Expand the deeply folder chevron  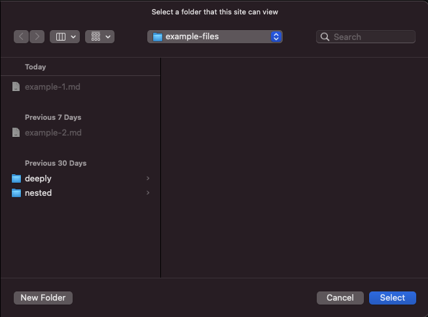(148, 178)
